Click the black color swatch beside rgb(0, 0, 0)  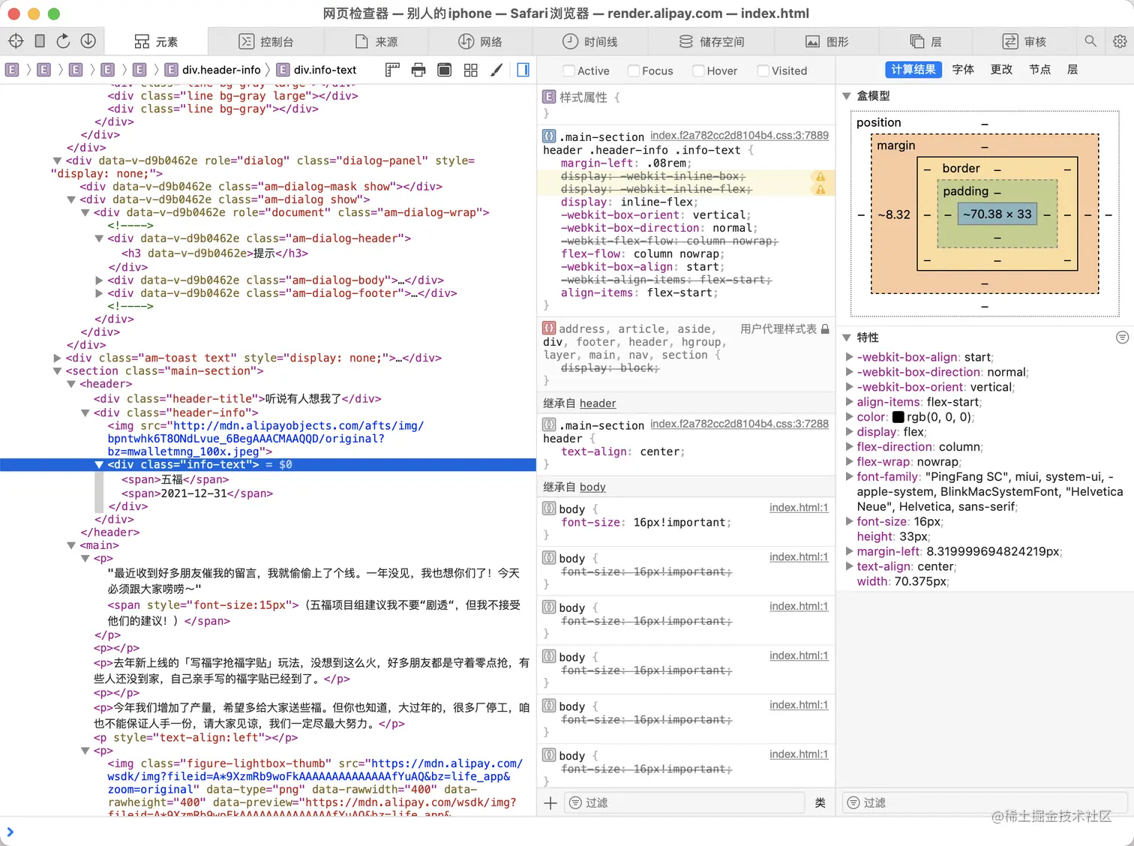tap(898, 417)
